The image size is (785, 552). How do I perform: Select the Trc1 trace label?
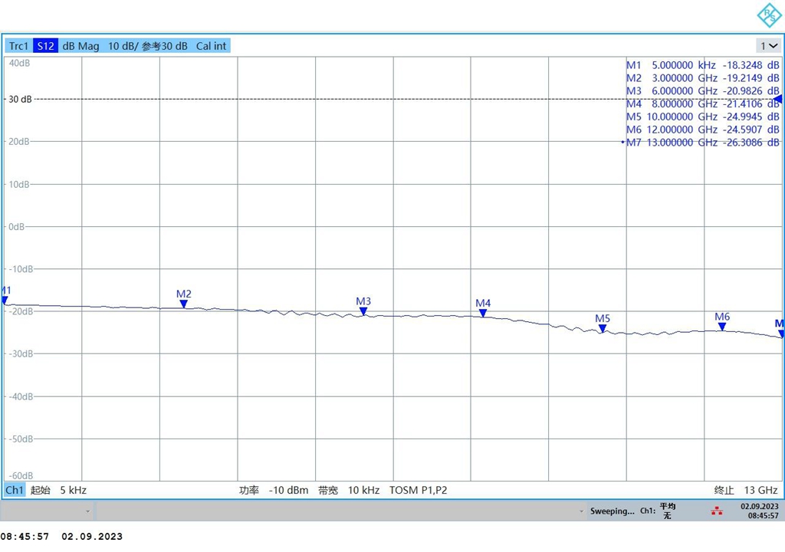point(19,46)
